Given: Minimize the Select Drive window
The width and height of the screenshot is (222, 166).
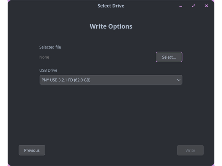Looking at the screenshot, I should tap(181, 6).
